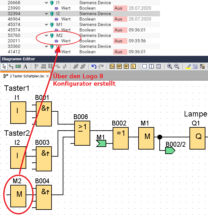Viewport: 208px width, 215px height.
Task: Click the text annotation tool
Action: 25,66
